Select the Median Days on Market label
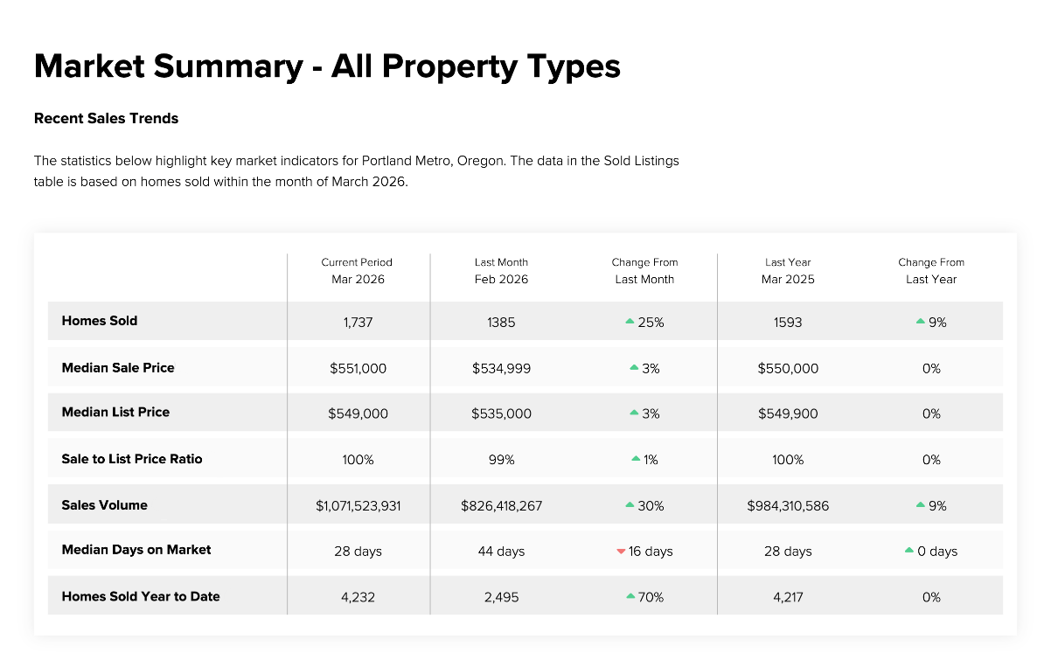Image resolution: width=1051 pixels, height=653 pixels. [136, 550]
